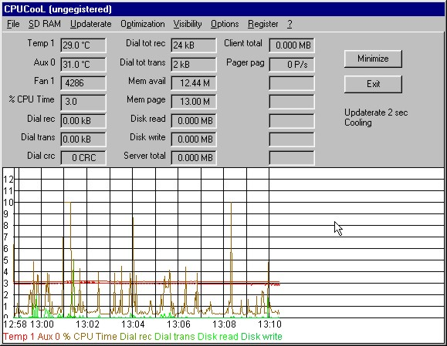Open the Visibility menu
The image size is (447, 346).
pyautogui.click(x=188, y=24)
